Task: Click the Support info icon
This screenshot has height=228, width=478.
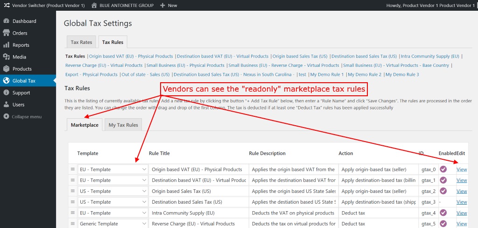Action: (x=6, y=93)
